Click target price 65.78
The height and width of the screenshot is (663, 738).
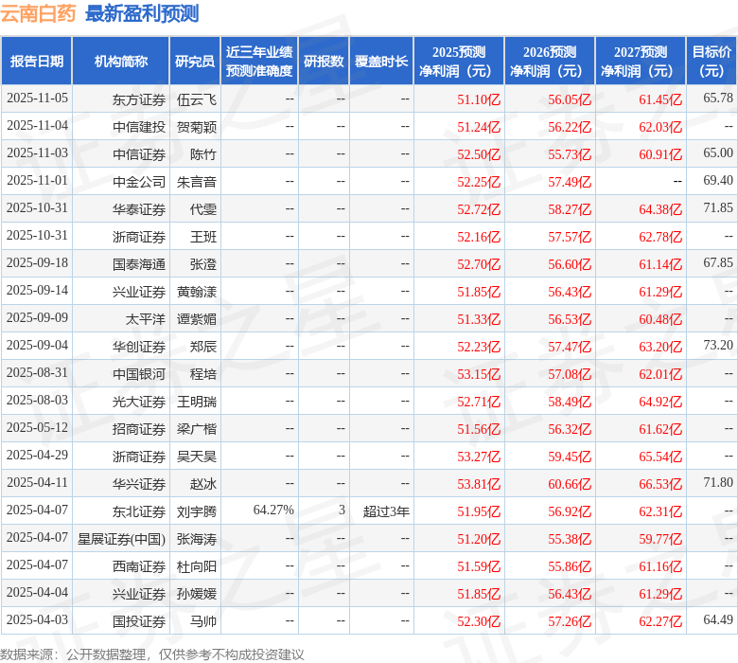(x=718, y=98)
